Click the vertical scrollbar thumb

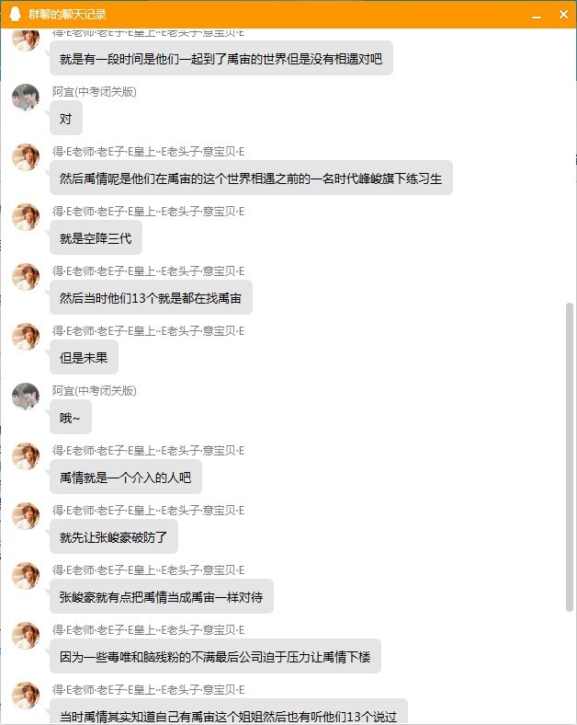pyautogui.click(x=569, y=457)
